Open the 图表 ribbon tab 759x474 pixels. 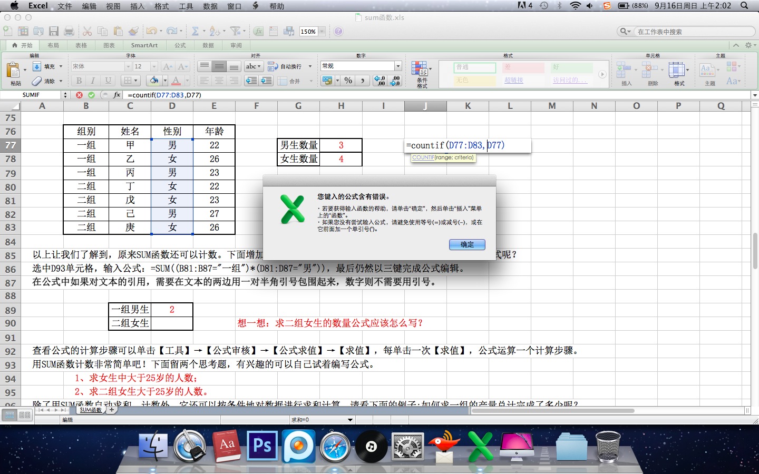(109, 45)
